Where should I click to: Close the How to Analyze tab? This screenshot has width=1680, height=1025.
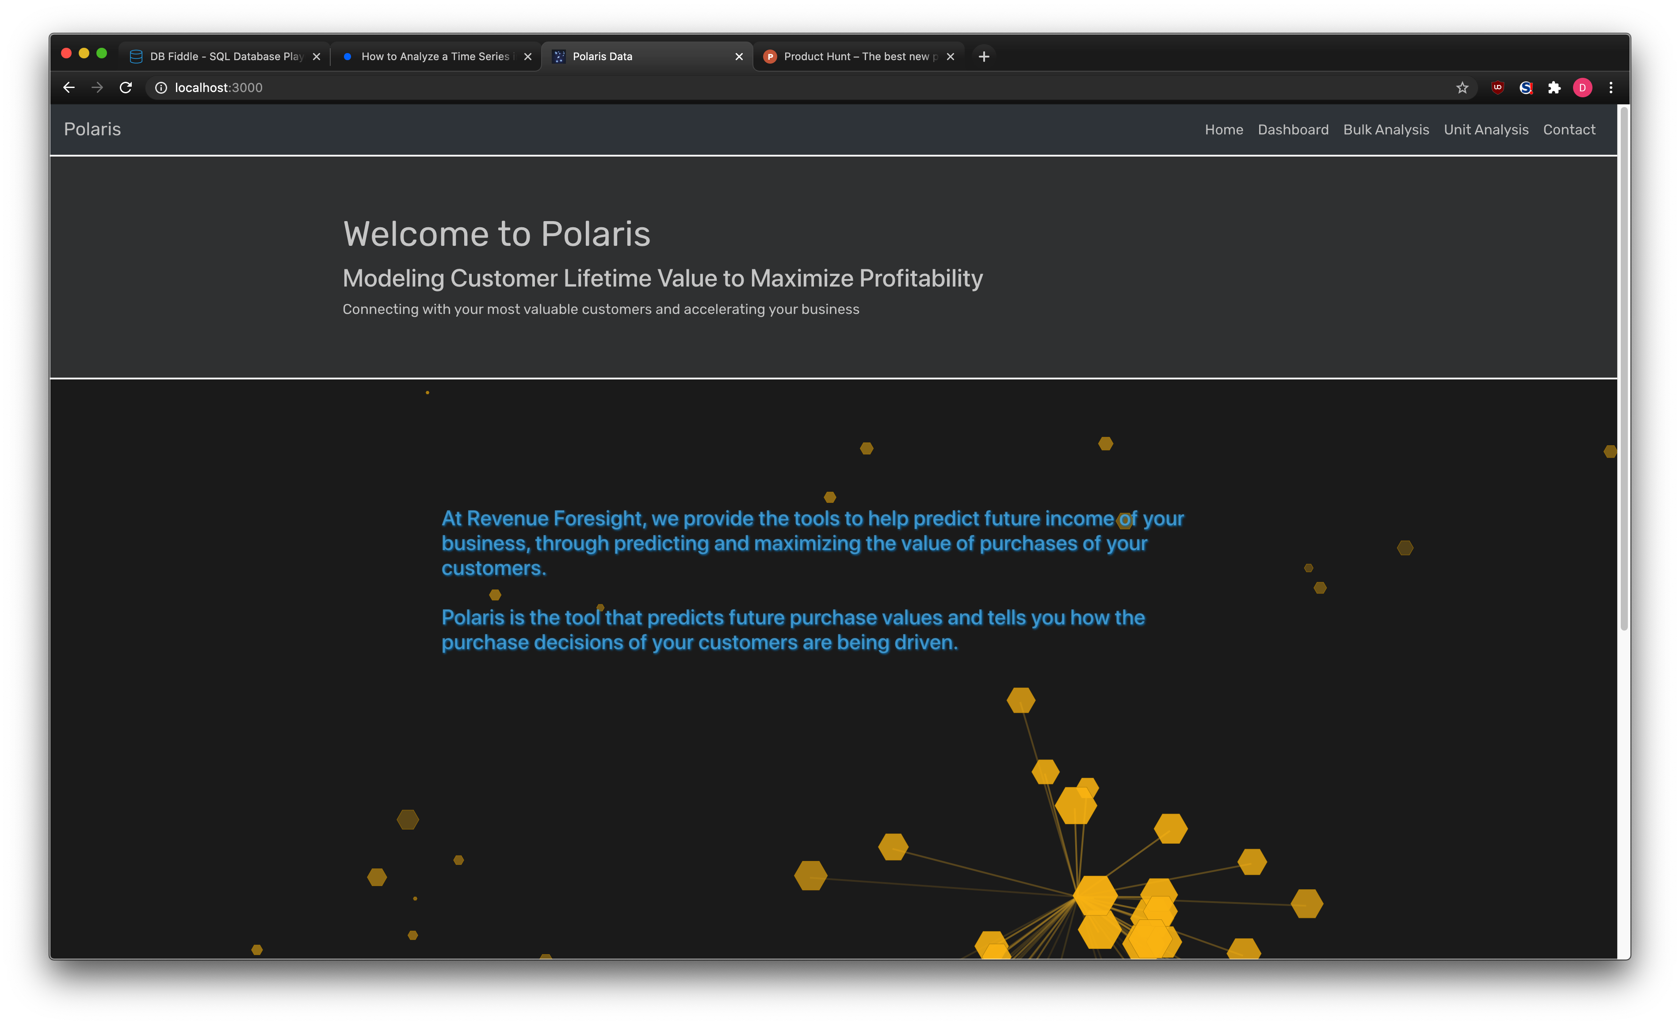point(527,57)
